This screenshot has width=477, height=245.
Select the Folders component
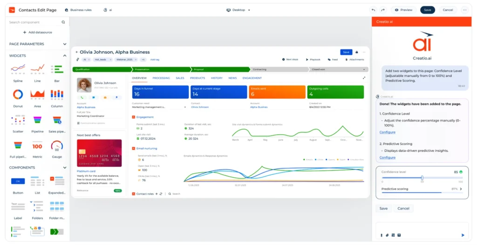click(x=37, y=210)
